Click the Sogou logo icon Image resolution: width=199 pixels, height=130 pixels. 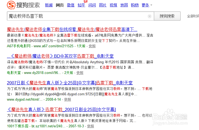point(11,5)
